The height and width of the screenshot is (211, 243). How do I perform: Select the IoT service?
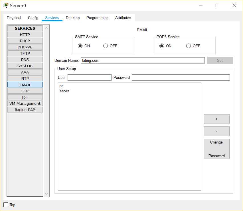point(25,97)
